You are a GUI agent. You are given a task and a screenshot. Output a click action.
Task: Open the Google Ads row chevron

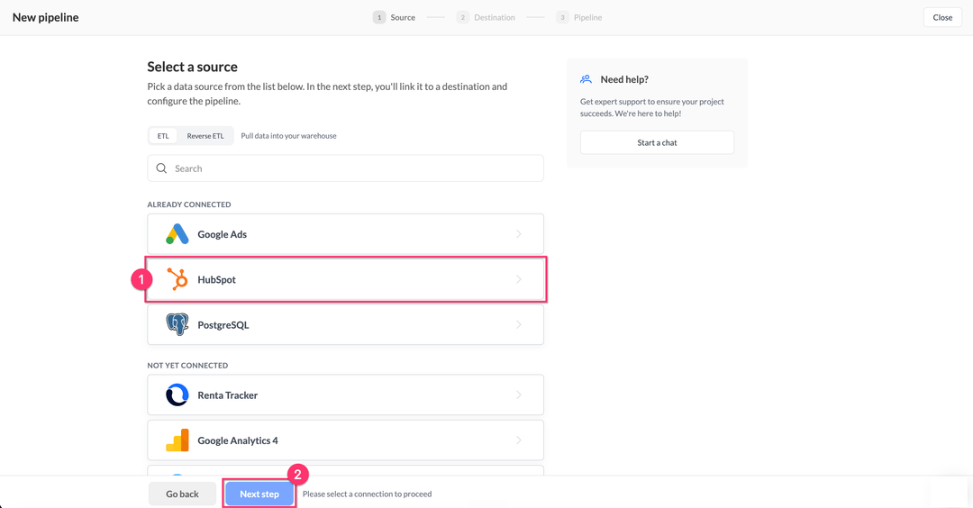[x=519, y=234]
